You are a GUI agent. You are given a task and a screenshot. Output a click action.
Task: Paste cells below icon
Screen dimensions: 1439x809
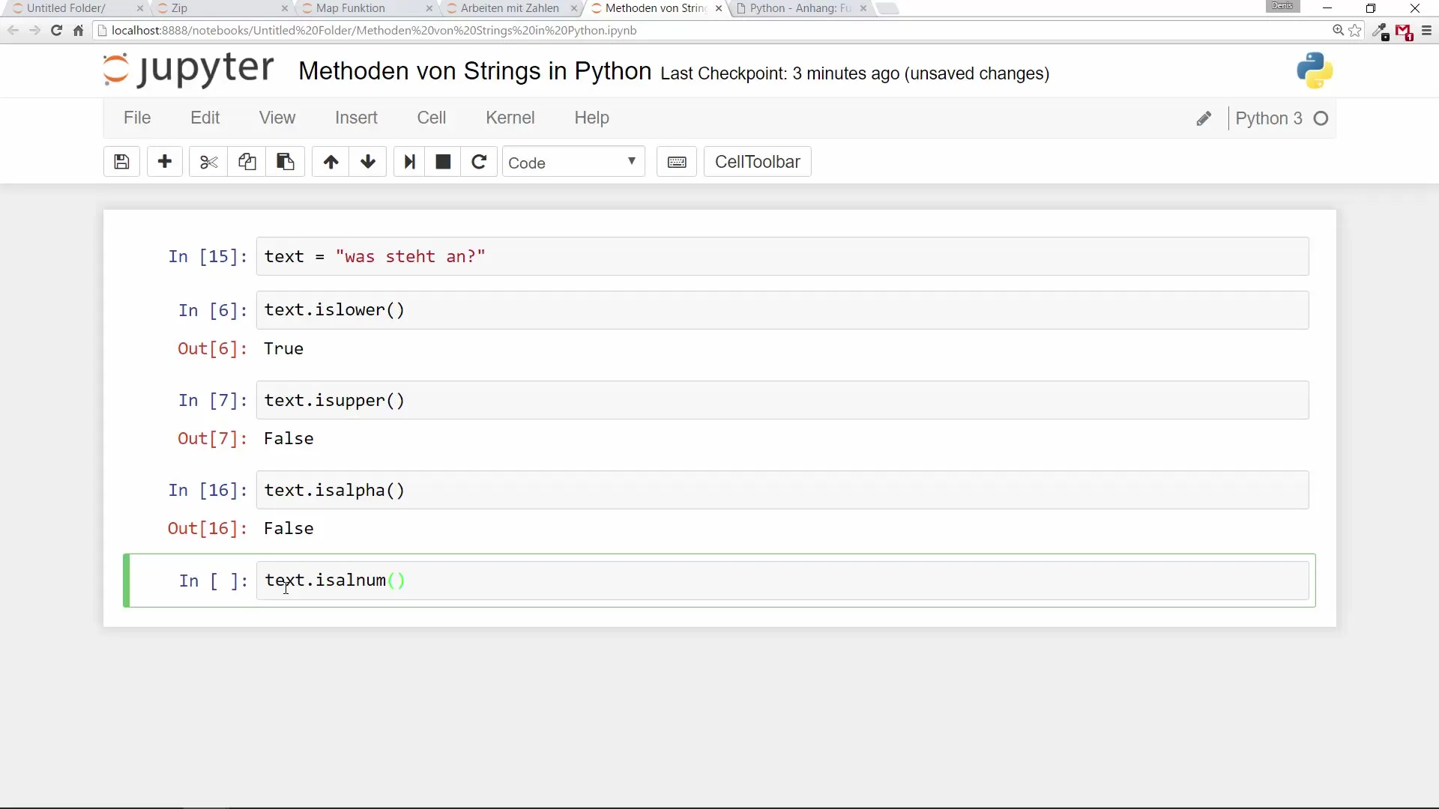285,162
